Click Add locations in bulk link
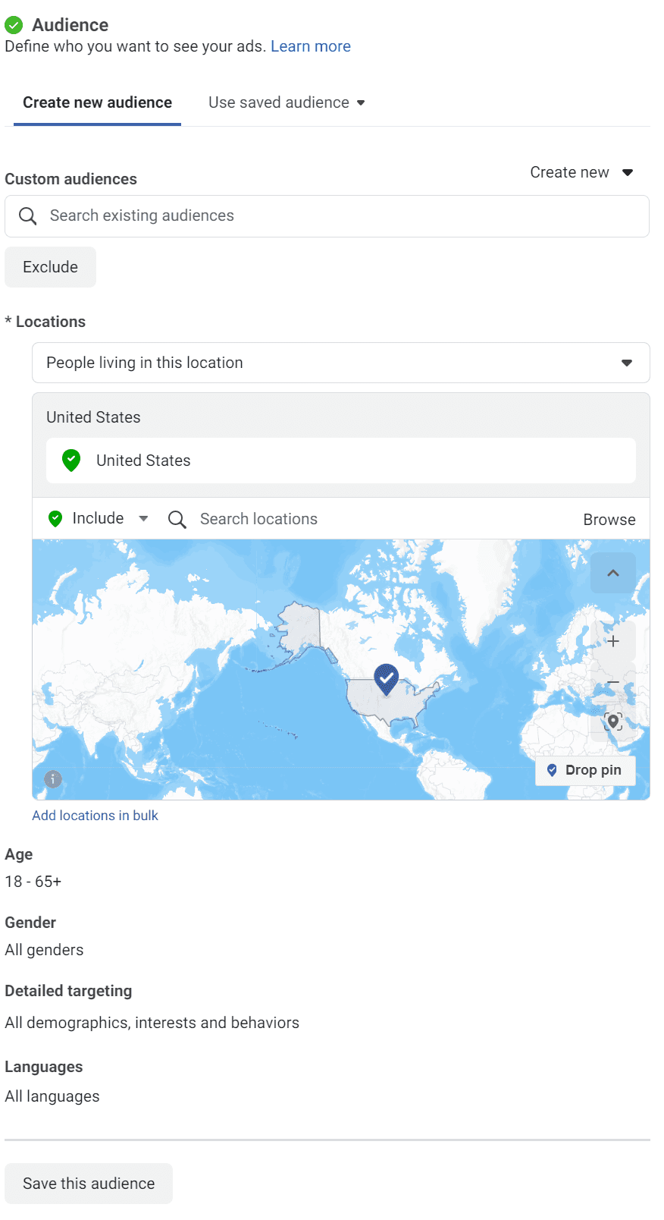This screenshot has height=1220, width=664. tap(95, 816)
